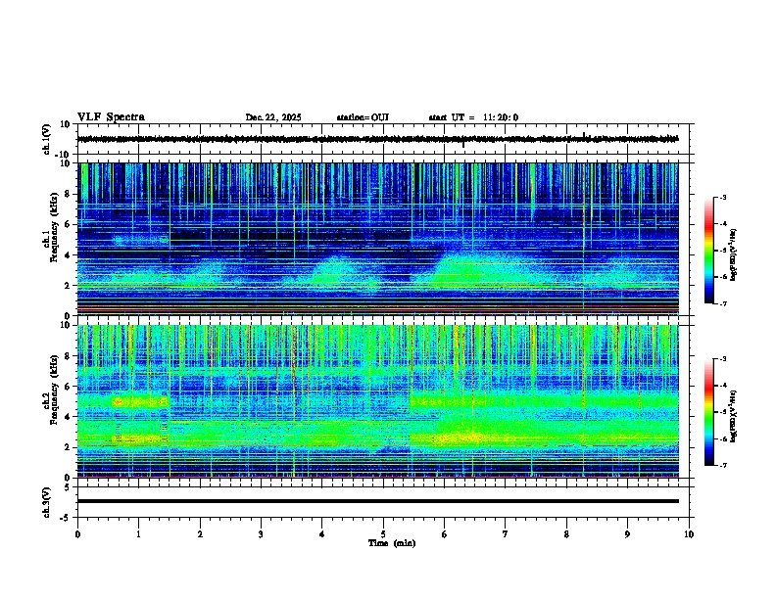The height and width of the screenshot is (599, 776).
Task: Click the time axis tick label "3"
Action: [x=261, y=534]
